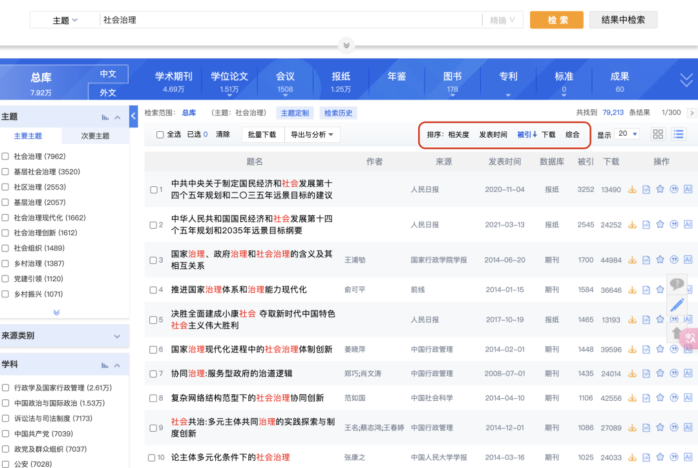The image size is (698, 468).
Task: Open AI icon for 范如国 article
Action: (x=688, y=398)
